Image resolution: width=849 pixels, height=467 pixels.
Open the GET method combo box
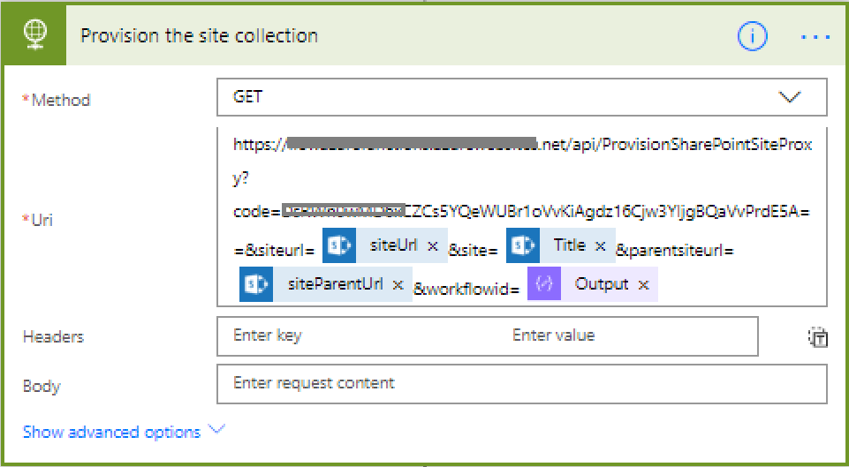coord(522,97)
